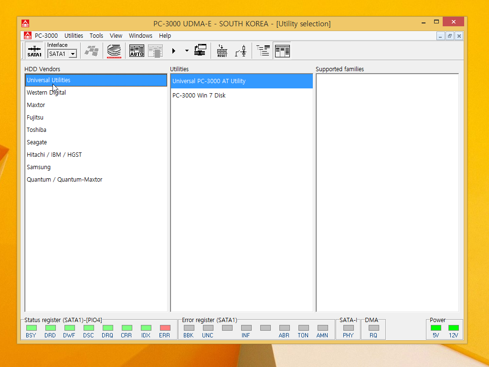Open the Interface SATA1 dropdown
Viewport: 489px width, 367px height.
(73, 54)
